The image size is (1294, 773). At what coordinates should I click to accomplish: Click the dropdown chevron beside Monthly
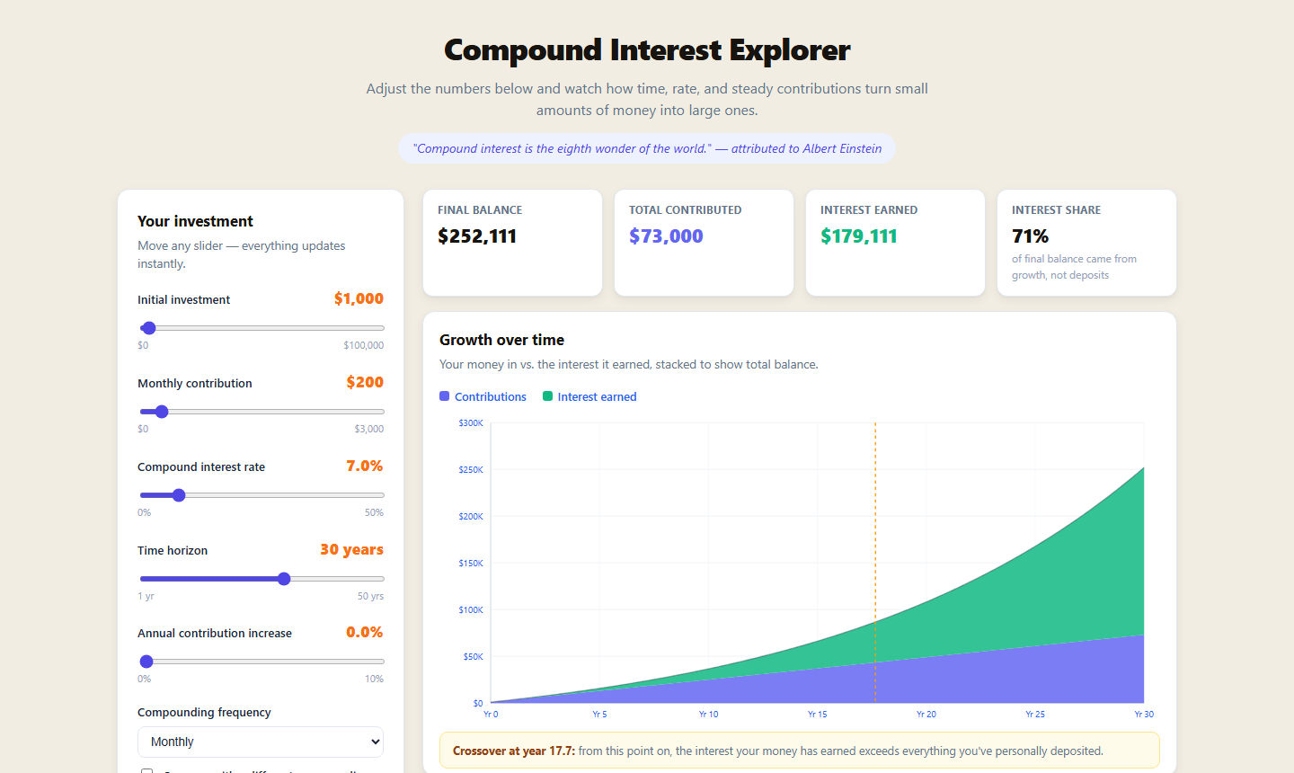click(x=376, y=742)
